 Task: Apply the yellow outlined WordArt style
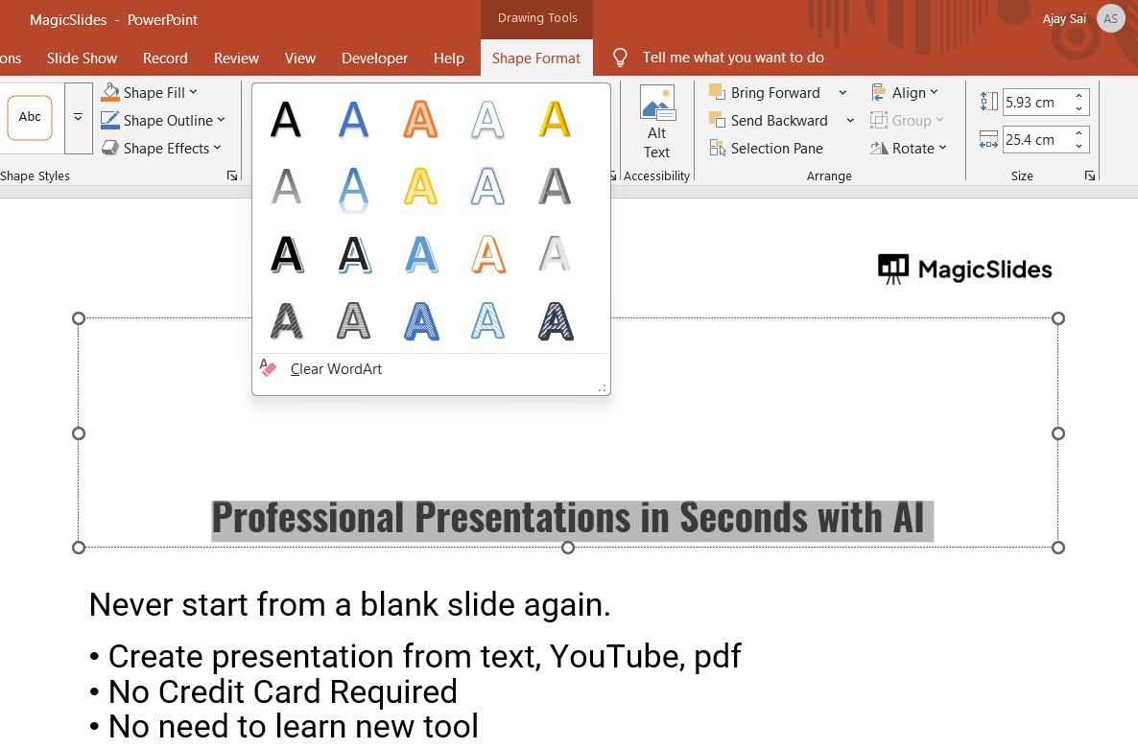[421, 187]
